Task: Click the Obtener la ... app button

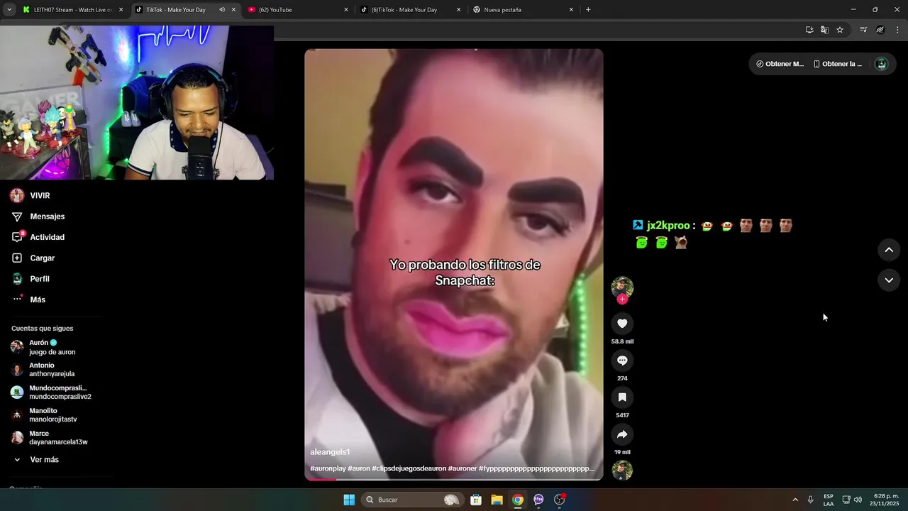Action: point(838,64)
